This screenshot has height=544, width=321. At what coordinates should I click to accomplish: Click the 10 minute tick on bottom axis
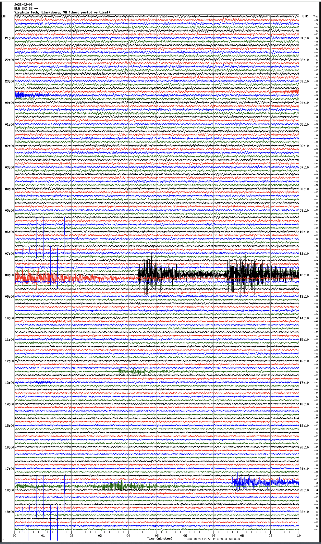coord(299,536)
